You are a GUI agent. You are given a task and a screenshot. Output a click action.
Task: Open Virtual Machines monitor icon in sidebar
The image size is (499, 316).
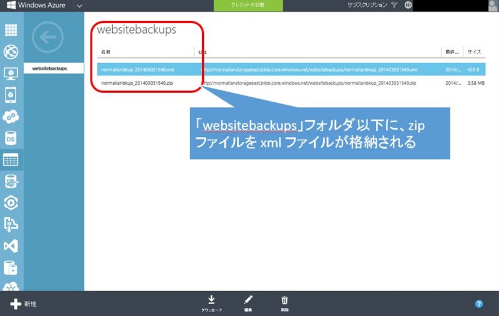[11, 74]
